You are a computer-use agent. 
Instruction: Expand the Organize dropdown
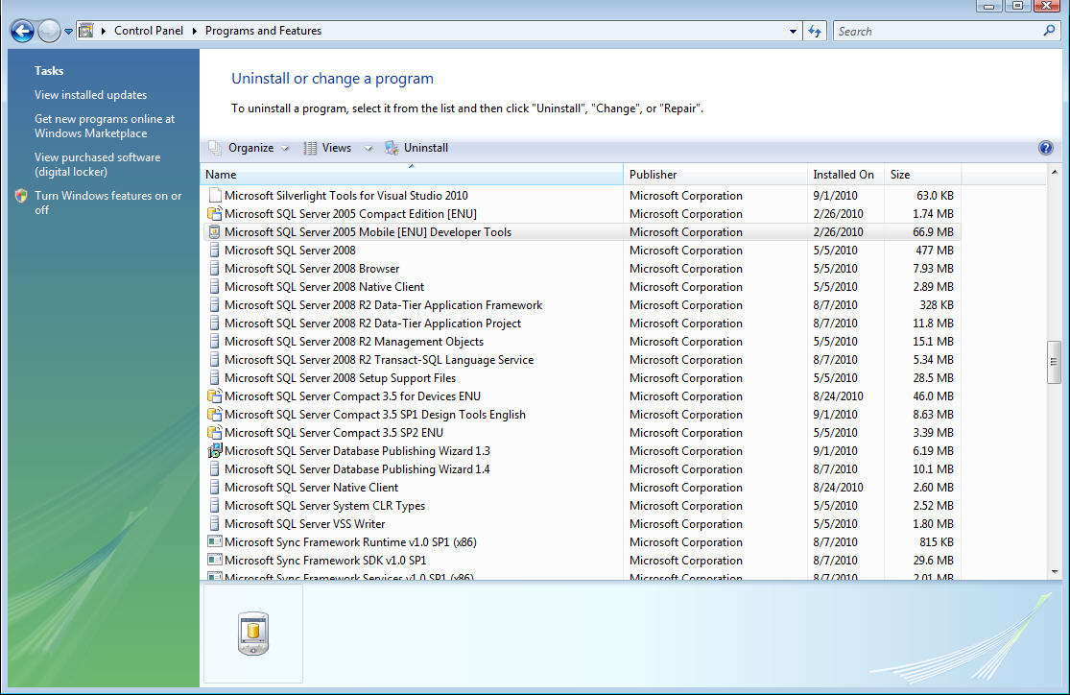pyautogui.click(x=283, y=148)
